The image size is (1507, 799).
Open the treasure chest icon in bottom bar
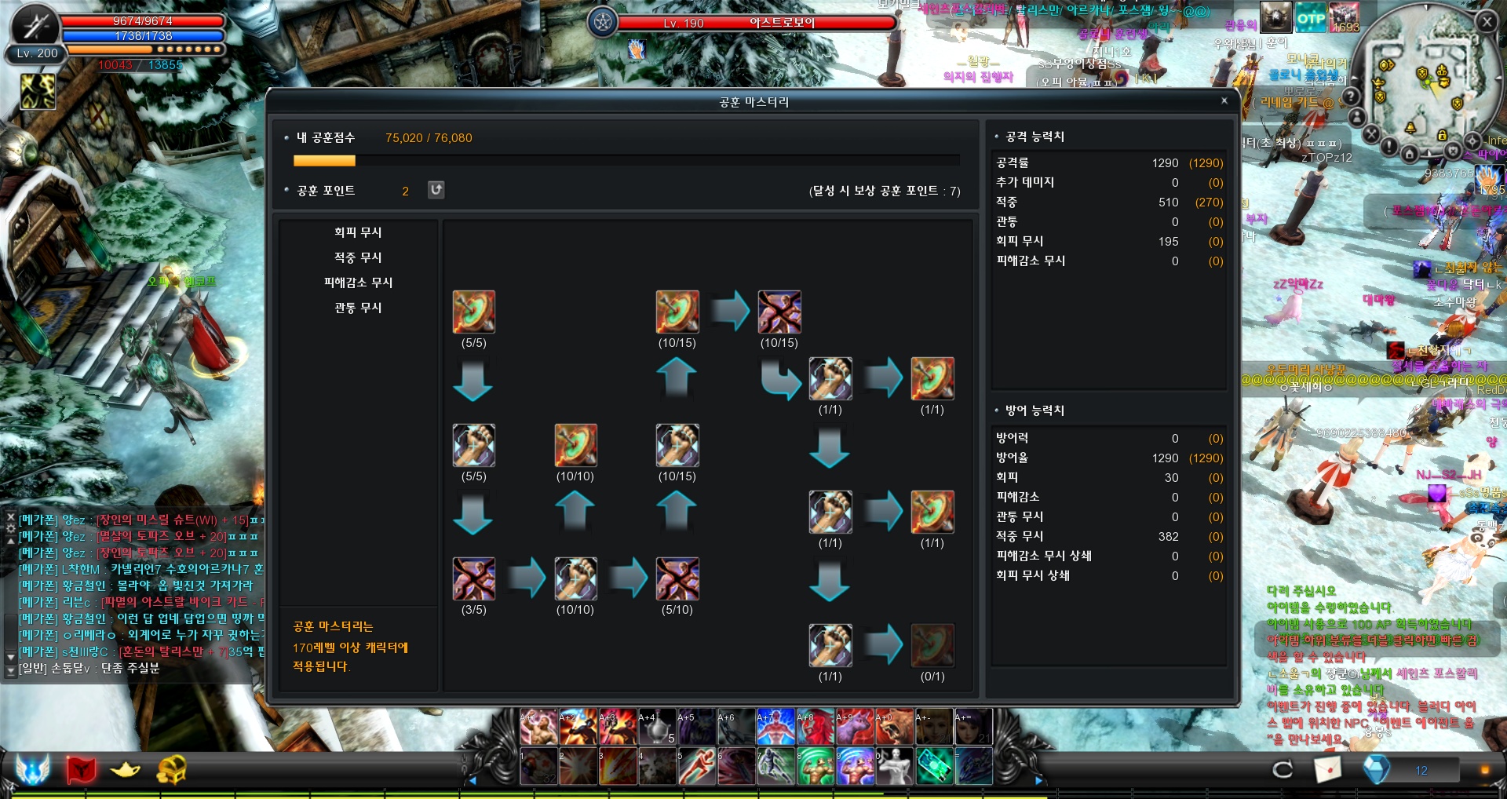[170, 770]
